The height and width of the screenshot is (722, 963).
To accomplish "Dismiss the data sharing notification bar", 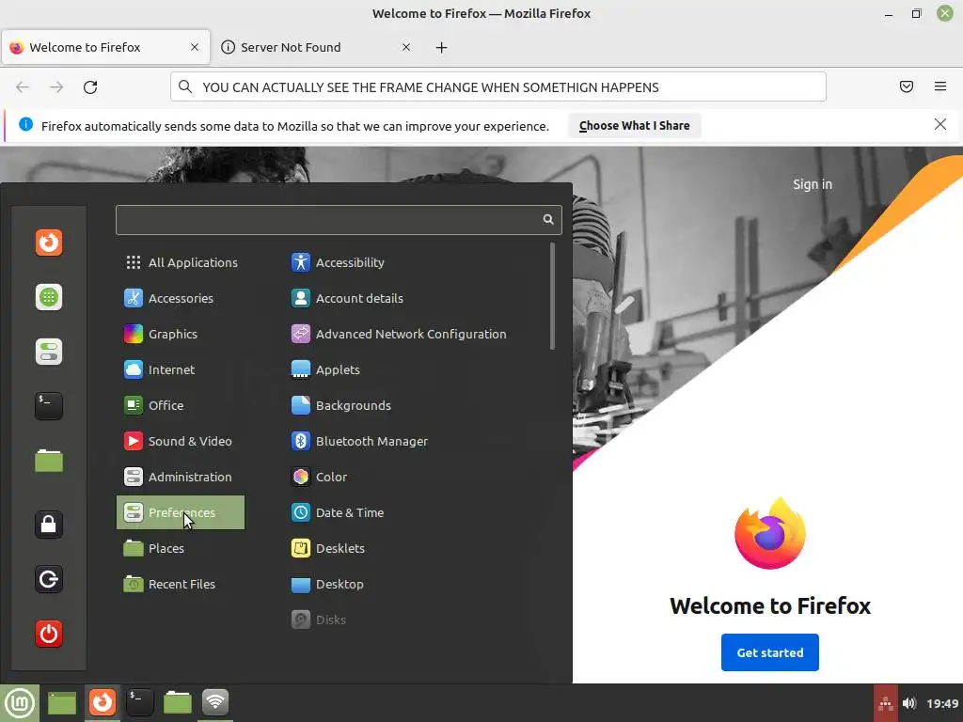I will coord(940,125).
